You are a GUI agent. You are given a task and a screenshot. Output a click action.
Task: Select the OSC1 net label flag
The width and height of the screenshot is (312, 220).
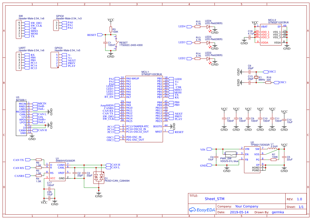pos(277,82)
